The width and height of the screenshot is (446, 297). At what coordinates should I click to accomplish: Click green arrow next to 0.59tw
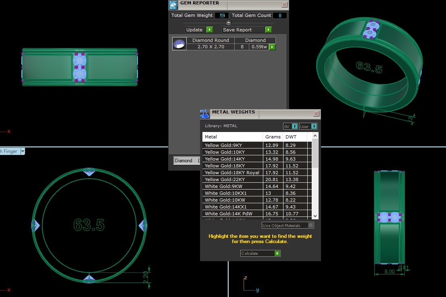(272, 47)
